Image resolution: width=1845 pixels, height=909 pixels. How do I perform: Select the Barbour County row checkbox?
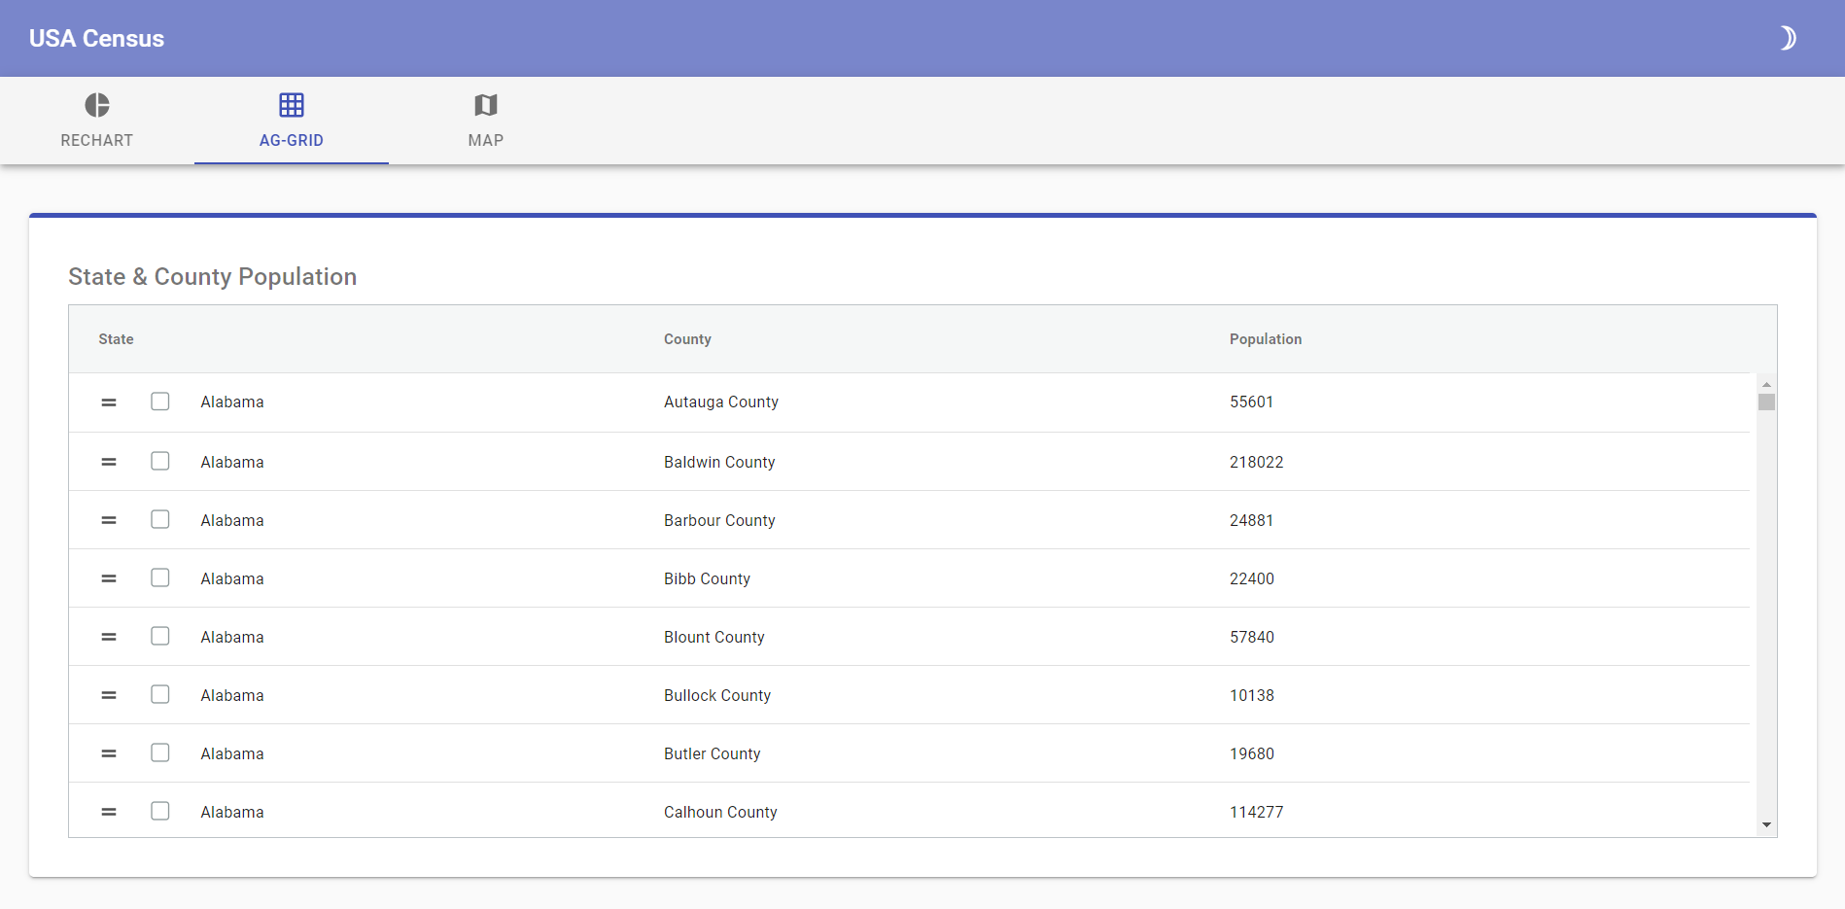click(160, 519)
